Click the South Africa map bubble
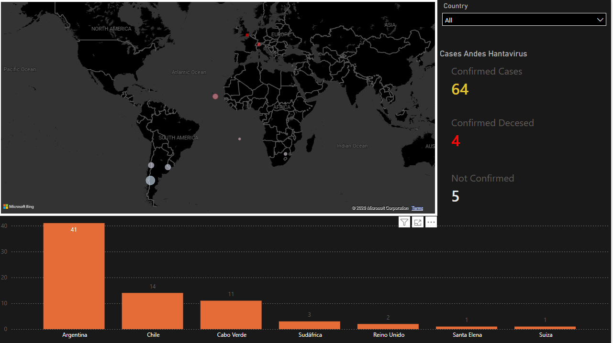This screenshot has height=343, width=613. (x=286, y=154)
